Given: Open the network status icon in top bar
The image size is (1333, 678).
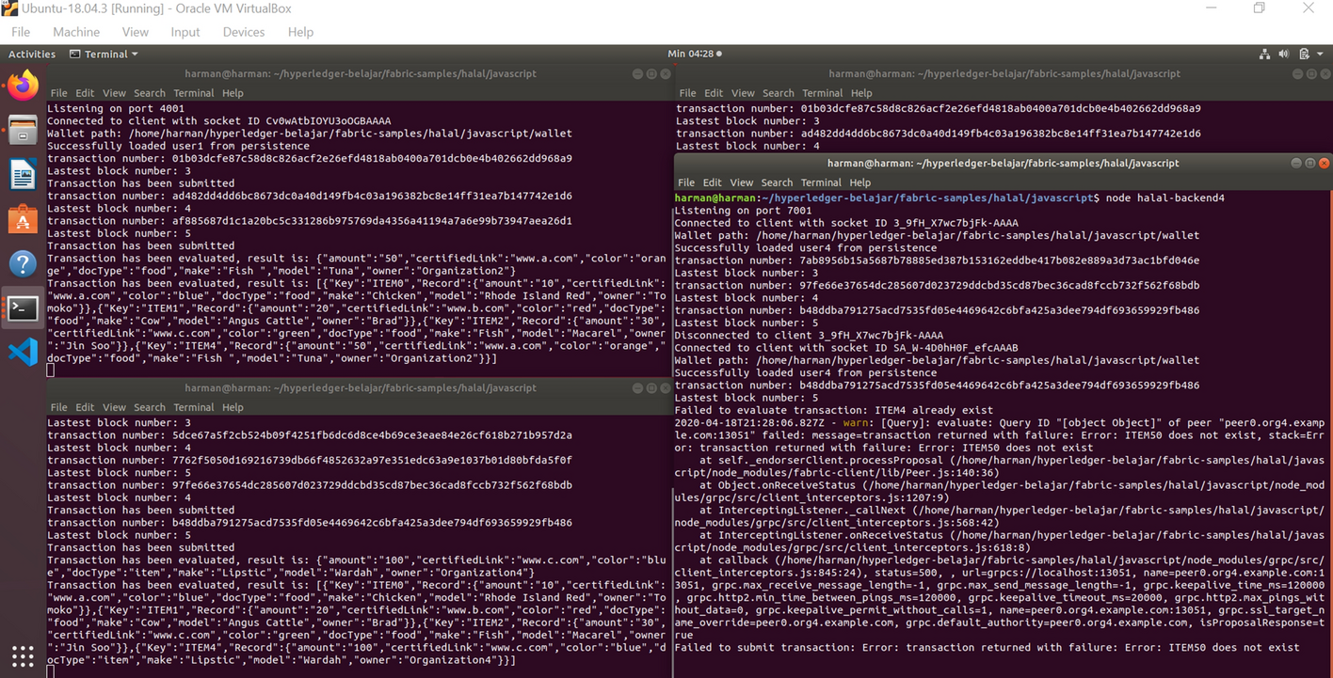Looking at the screenshot, I should (1264, 54).
